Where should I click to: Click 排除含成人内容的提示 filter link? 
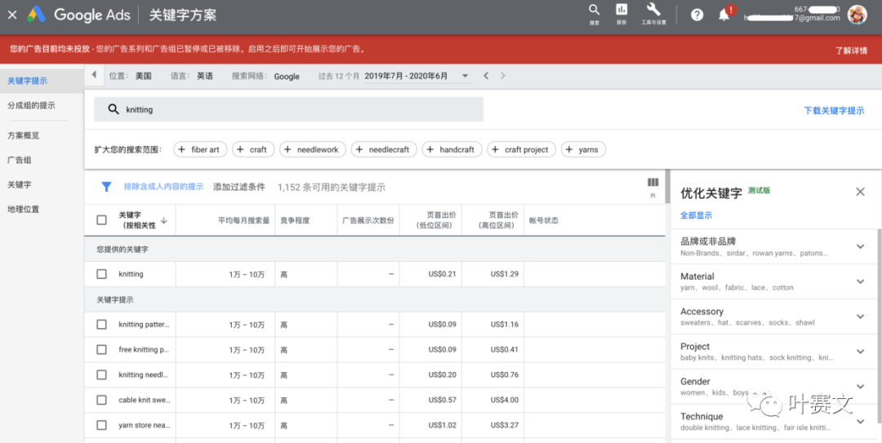tap(163, 187)
